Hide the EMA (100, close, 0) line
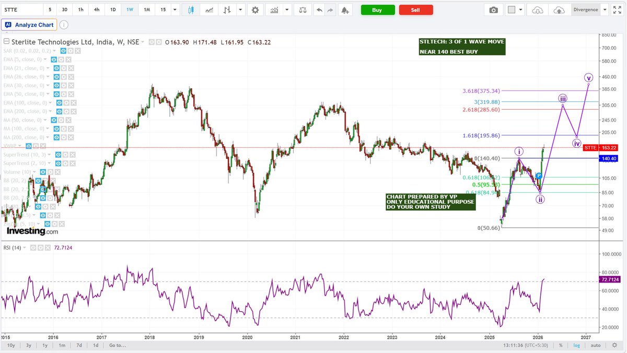The width and height of the screenshot is (627, 353). [60, 102]
